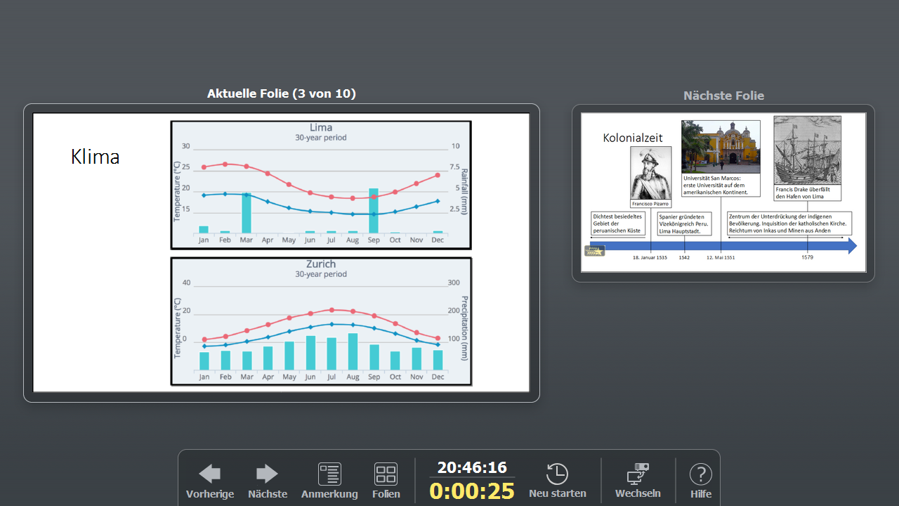Click the next slide preview (Kolonialzeit)
The image size is (899, 506).
pos(723,192)
